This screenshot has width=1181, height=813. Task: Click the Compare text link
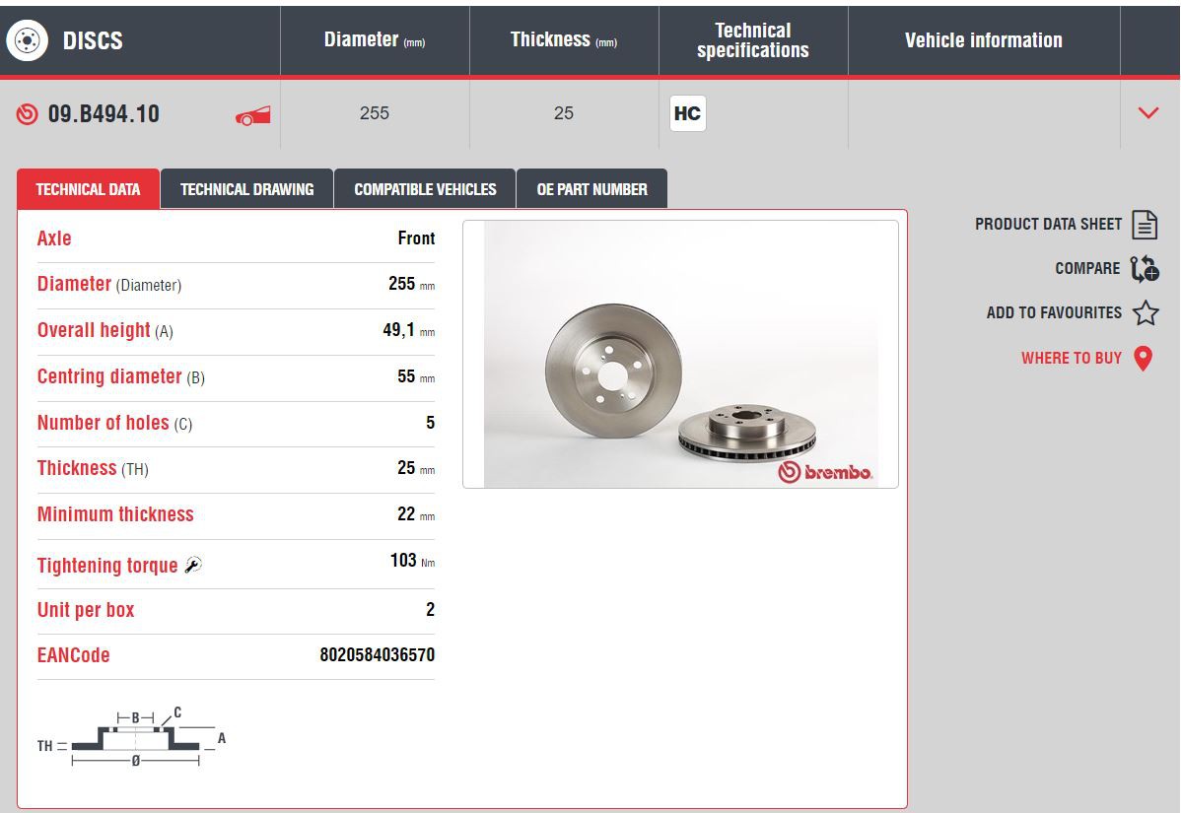coord(1086,269)
